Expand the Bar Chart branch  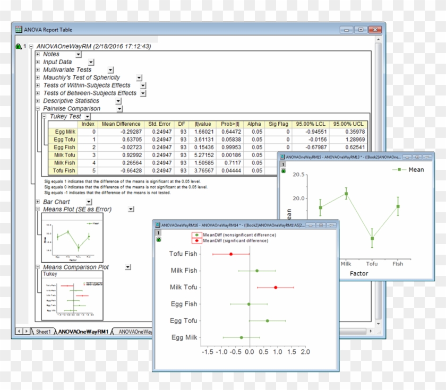click(x=38, y=202)
